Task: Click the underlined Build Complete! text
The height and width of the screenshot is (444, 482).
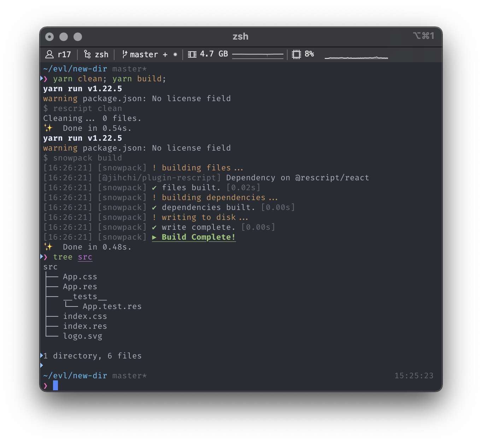Action: (x=199, y=237)
